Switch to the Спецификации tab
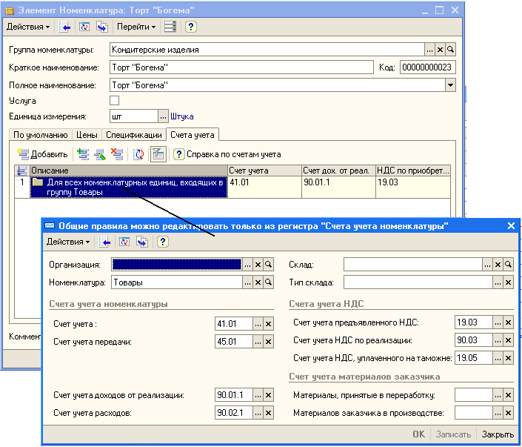The height and width of the screenshot is (447, 522). click(x=133, y=135)
